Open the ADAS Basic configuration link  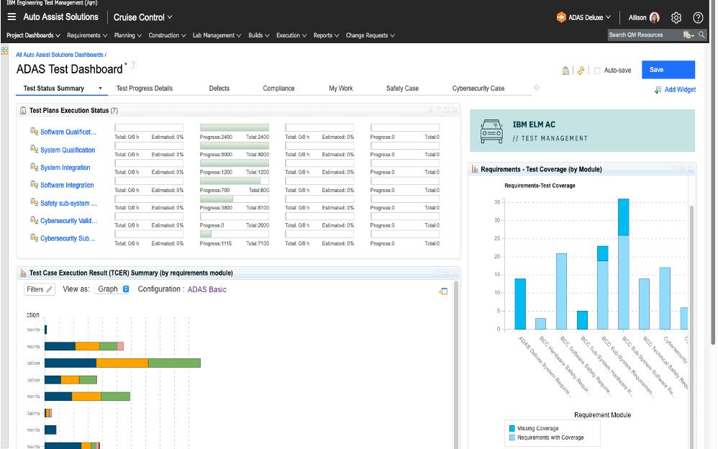[207, 289]
